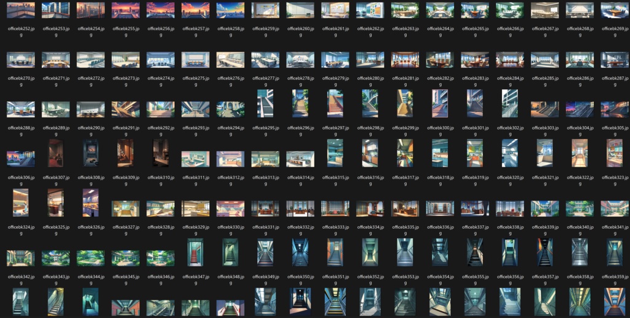Select portrait thumbnail officebk295.jpg

[x=266, y=103]
